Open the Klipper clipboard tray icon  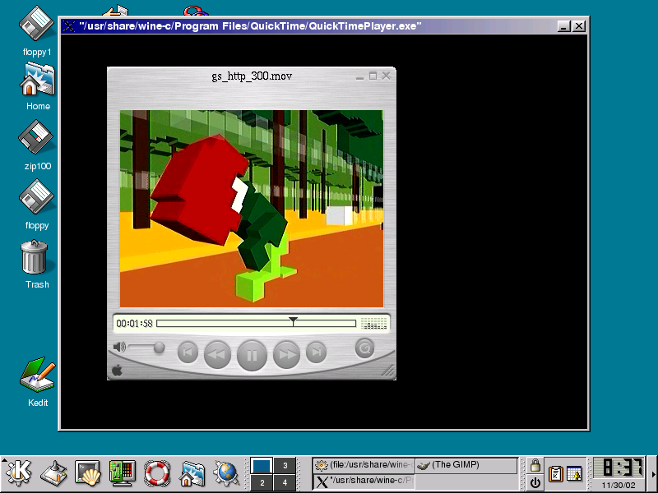[556, 474]
